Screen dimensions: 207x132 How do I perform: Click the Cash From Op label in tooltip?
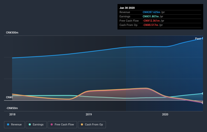[128, 25]
